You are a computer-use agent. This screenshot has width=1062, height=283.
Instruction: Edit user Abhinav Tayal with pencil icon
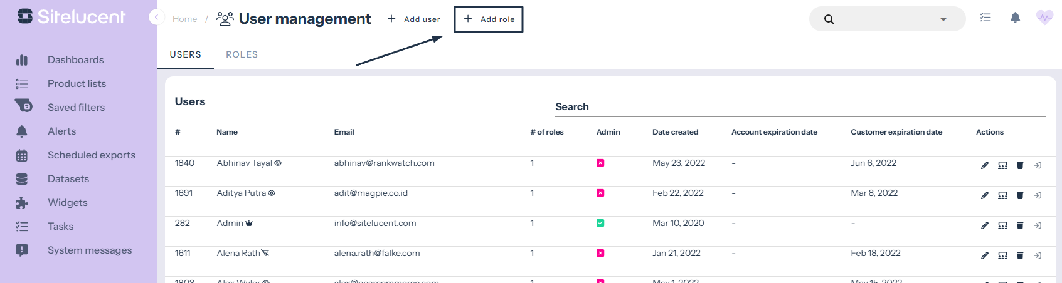(x=985, y=165)
